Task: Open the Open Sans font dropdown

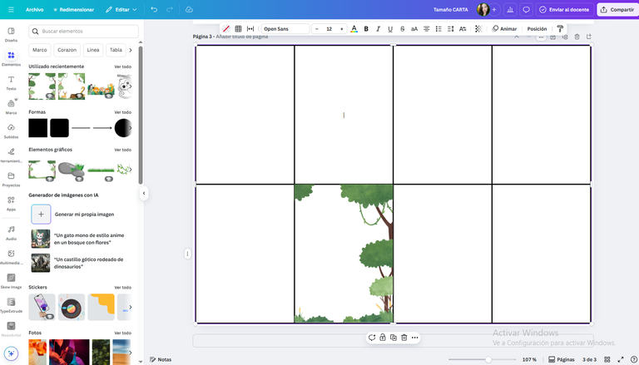Action: click(x=285, y=28)
